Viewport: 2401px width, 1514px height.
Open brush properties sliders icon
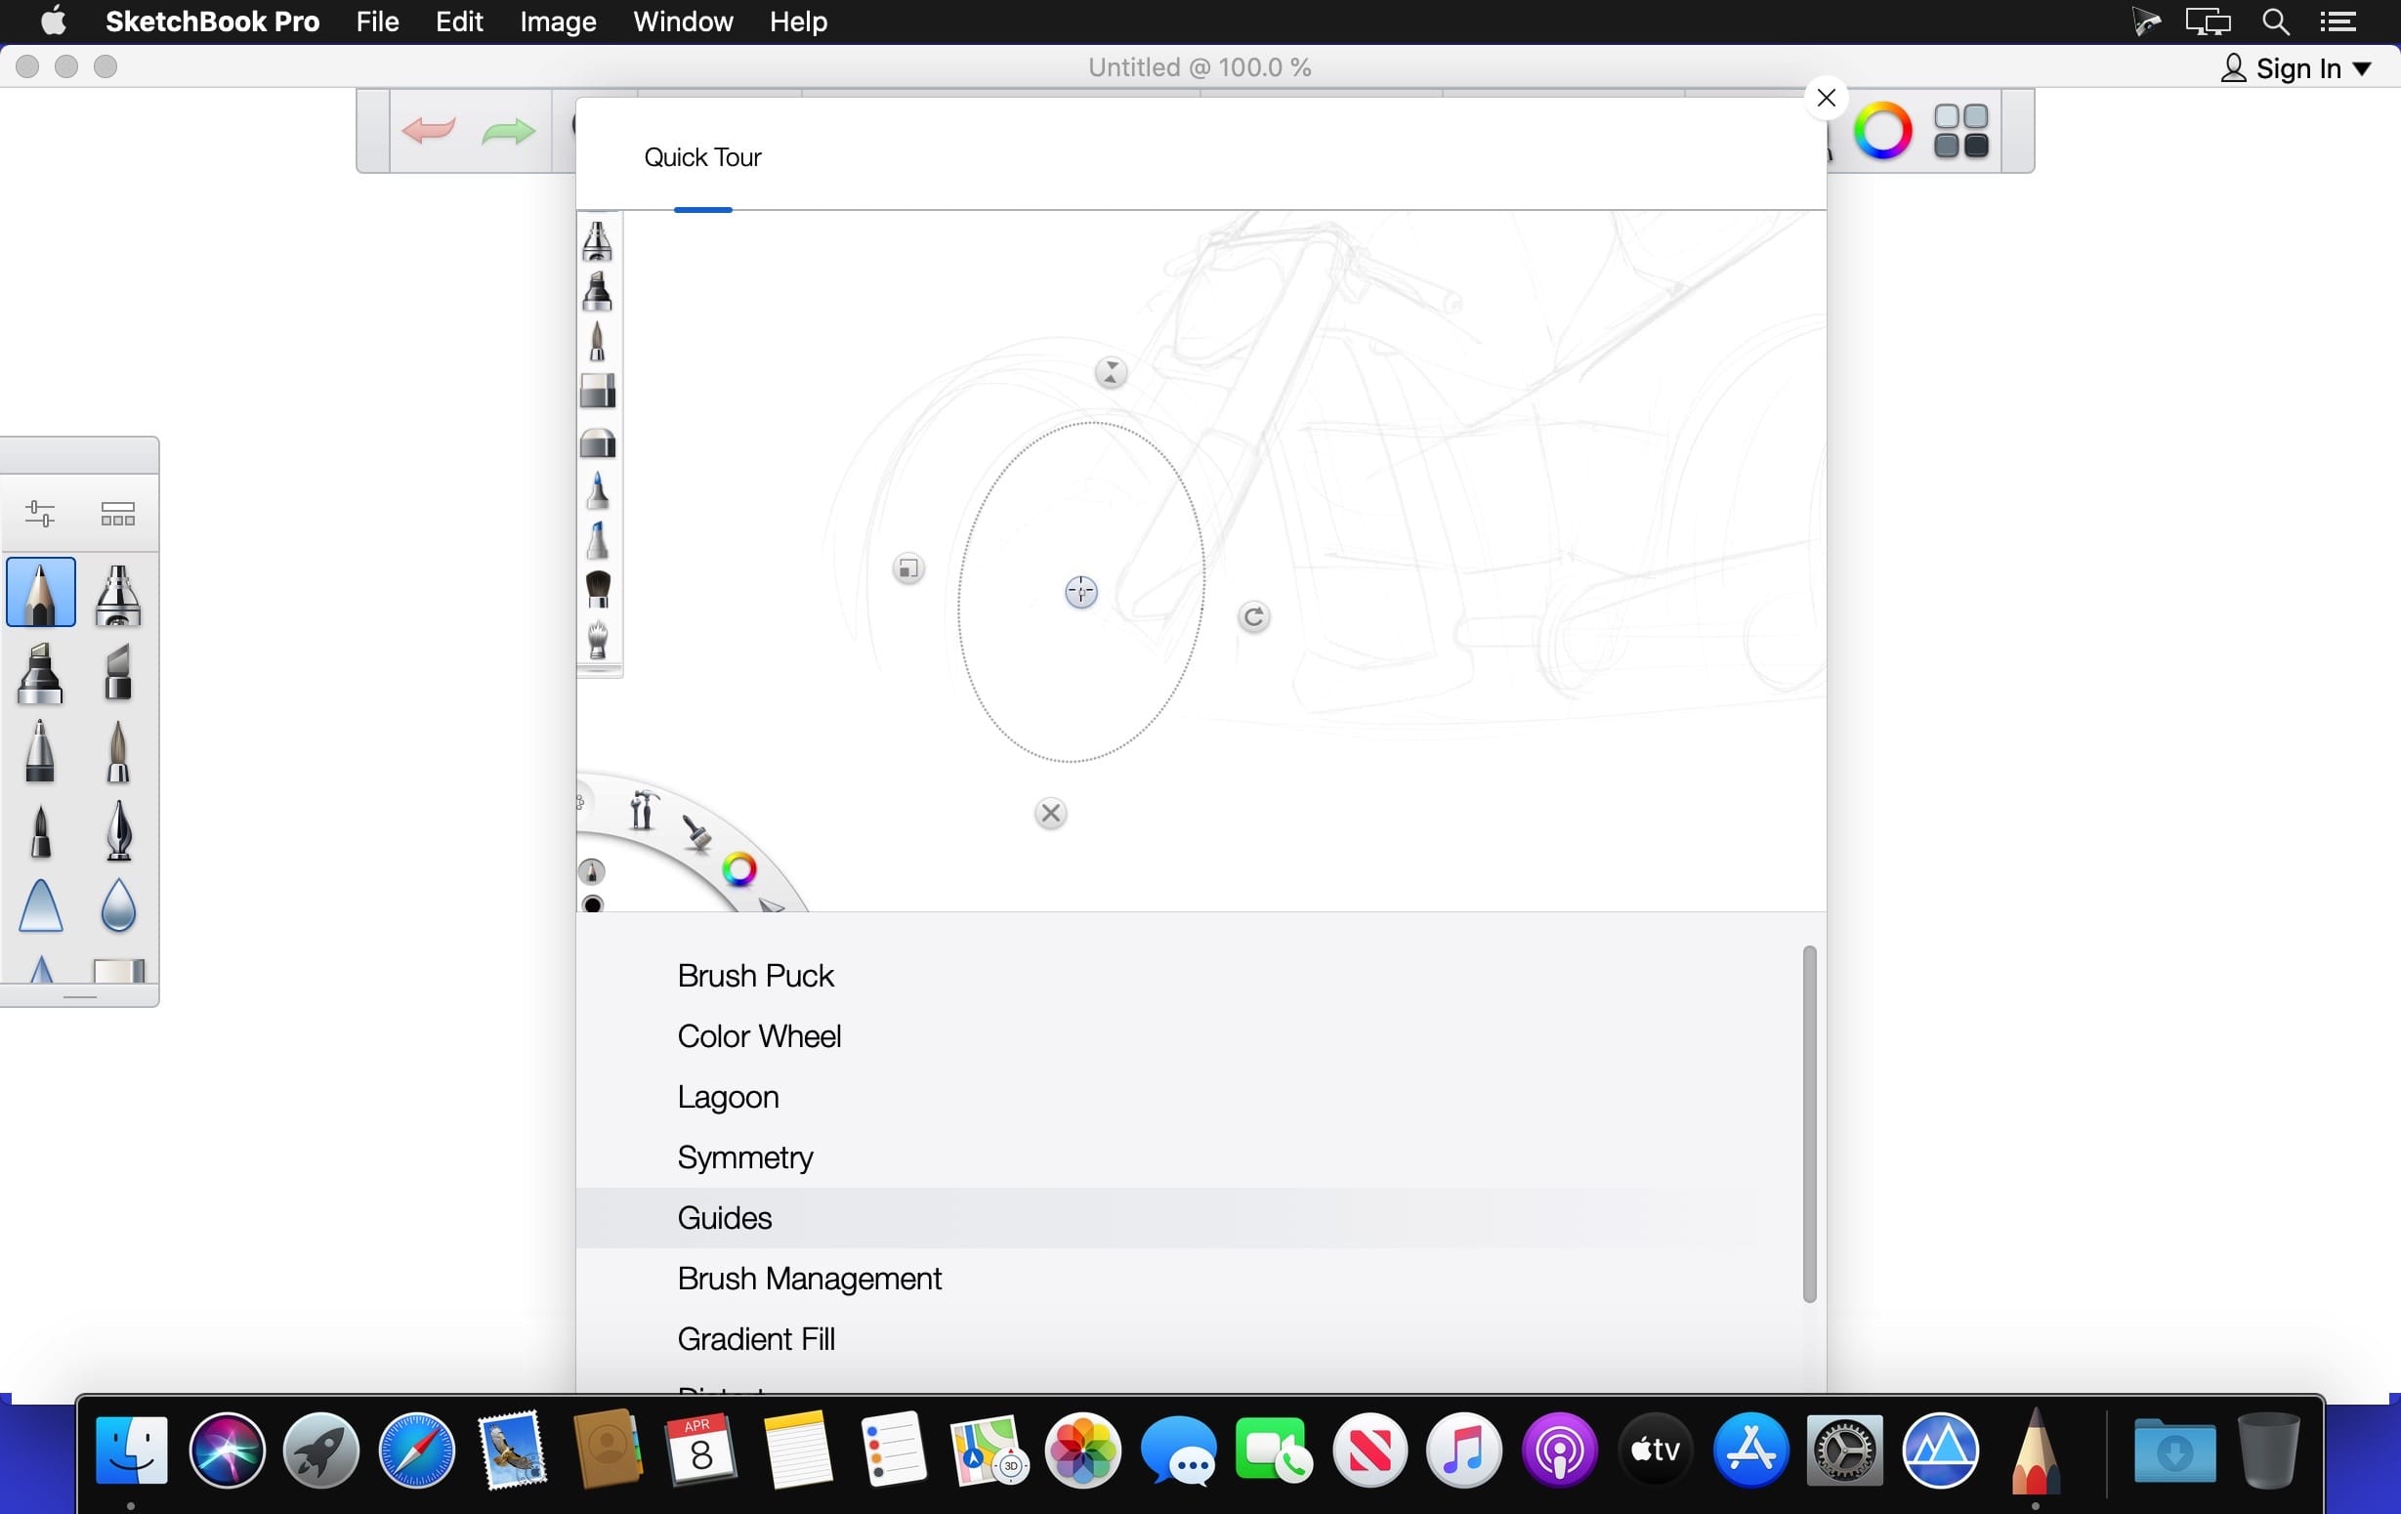pos(40,514)
